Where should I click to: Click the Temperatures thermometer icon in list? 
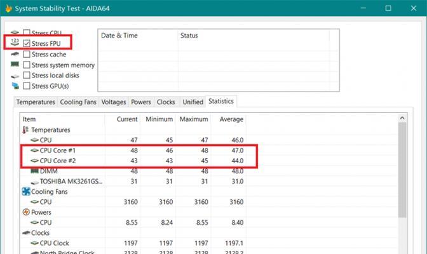tap(25, 130)
